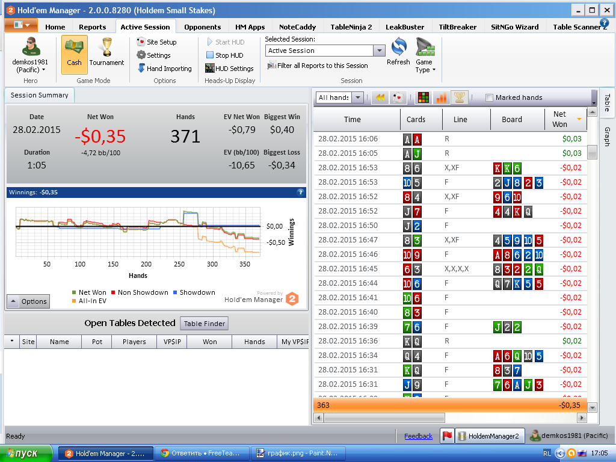Click the red flag status bar icon
Viewport: 616px width, 462px height.
pos(447,436)
